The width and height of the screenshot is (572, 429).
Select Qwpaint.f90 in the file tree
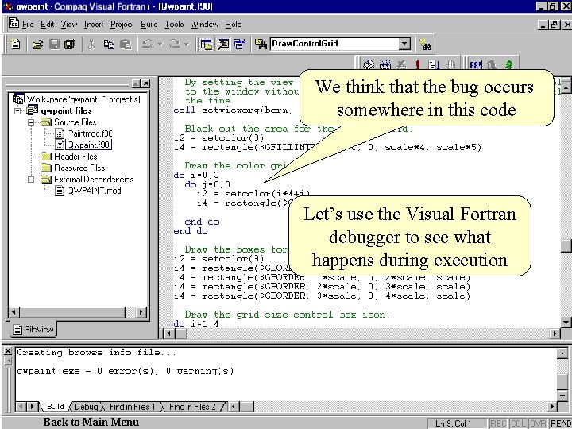[x=89, y=145]
